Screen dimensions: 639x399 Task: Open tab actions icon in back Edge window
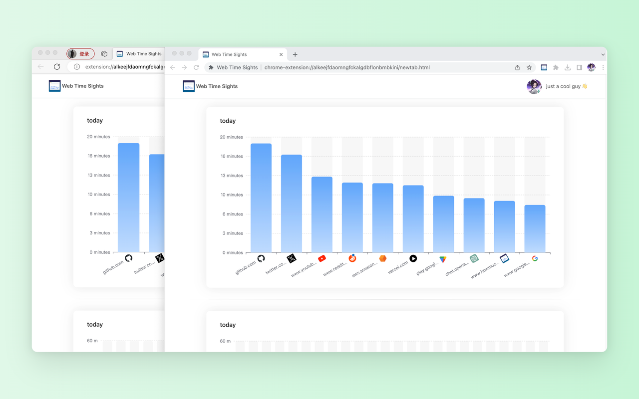(x=104, y=54)
